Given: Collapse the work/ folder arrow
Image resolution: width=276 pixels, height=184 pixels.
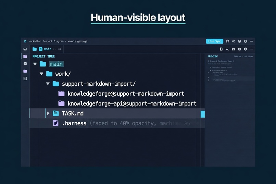Looking at the screenshot, I should click(x=41, y=74).
